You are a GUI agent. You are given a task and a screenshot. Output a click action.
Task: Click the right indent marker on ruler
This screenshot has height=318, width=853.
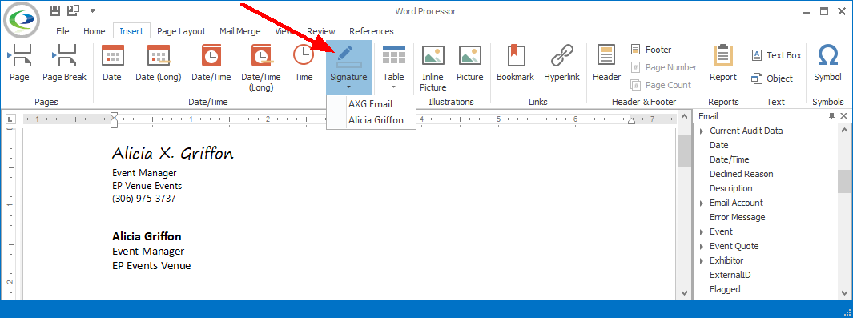click(x=632, y=121)
